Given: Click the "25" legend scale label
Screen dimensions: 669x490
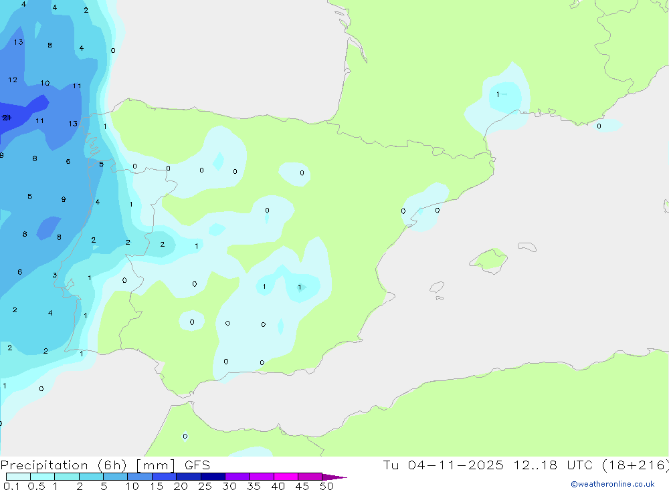Looking at the screenshot, I should (205, 486).
